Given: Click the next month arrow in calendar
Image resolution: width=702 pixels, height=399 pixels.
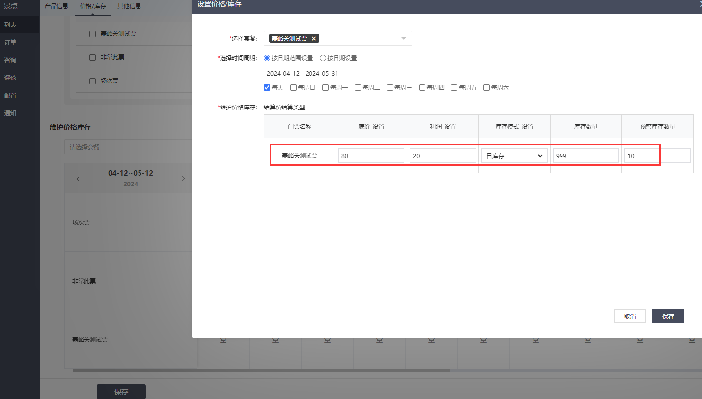Looking at the screenshot, I should [x=183, y=179].
